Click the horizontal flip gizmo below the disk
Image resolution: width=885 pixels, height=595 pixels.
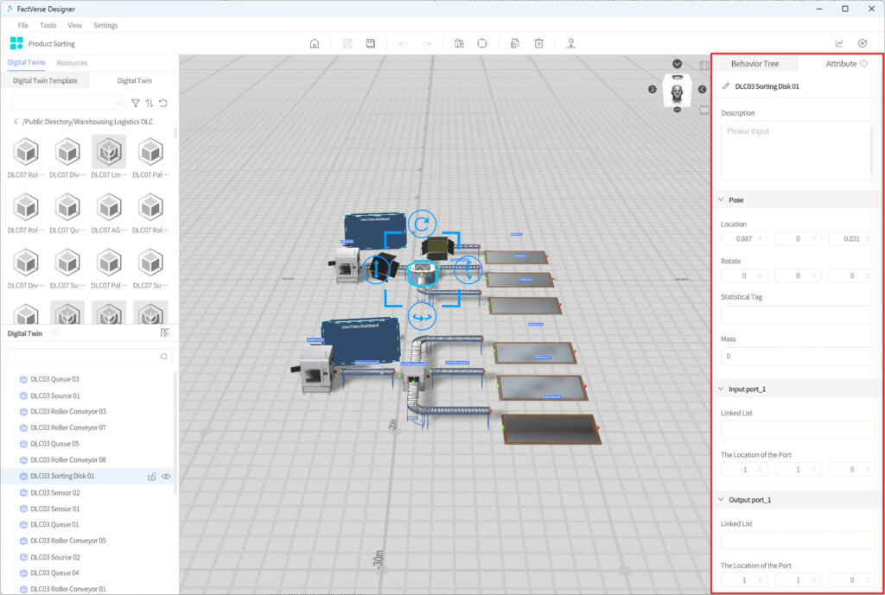(422, 317)
